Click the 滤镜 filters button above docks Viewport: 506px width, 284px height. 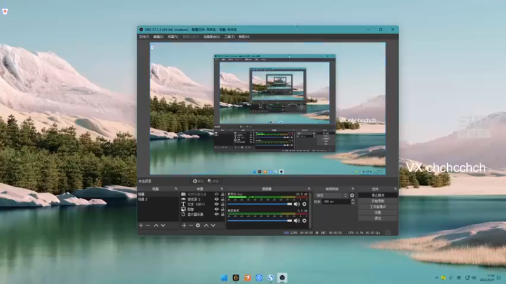(x=213, y=181)
